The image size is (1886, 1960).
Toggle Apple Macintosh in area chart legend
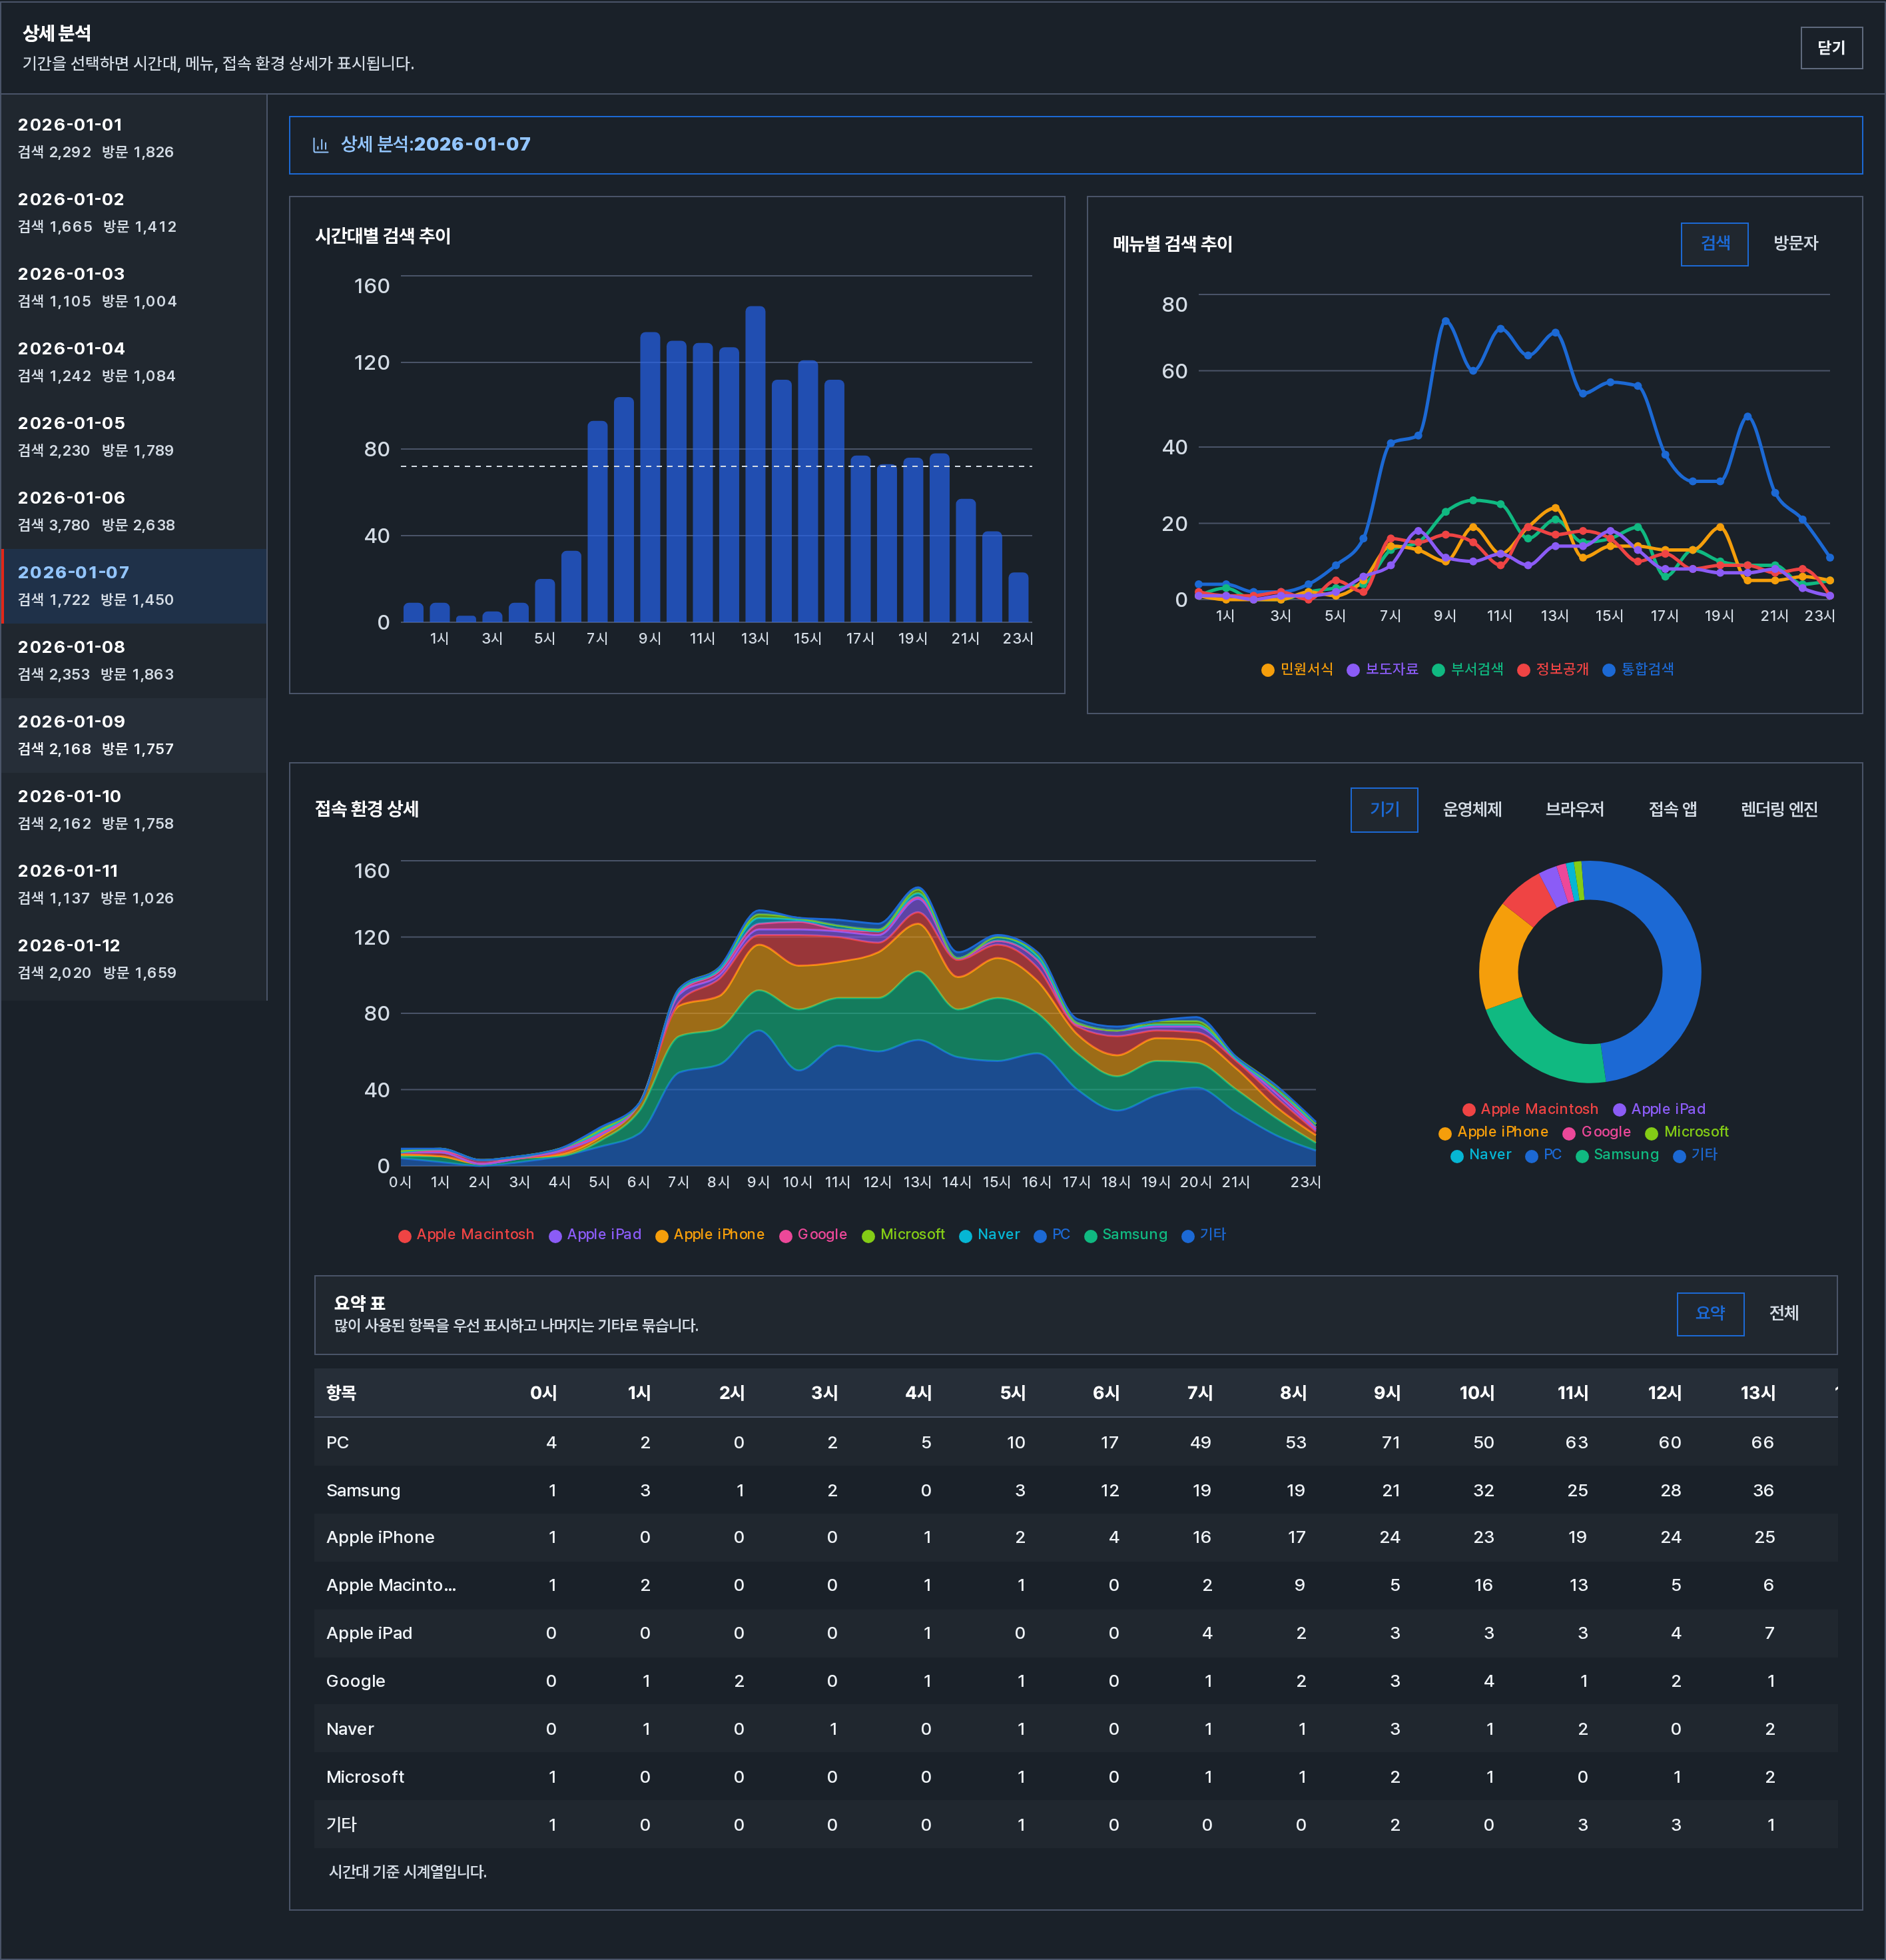click(466, 1235)
